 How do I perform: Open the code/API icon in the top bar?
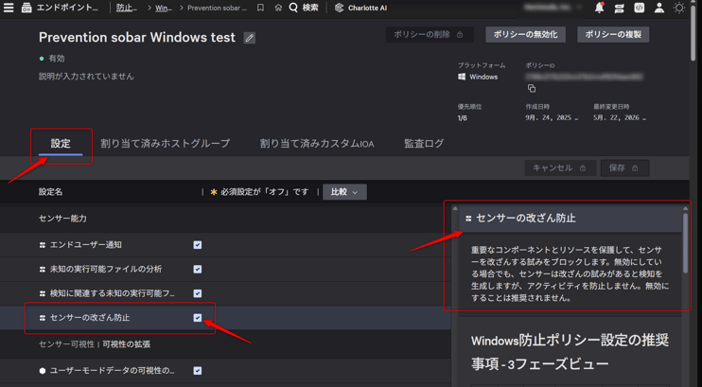click(640, 8)
